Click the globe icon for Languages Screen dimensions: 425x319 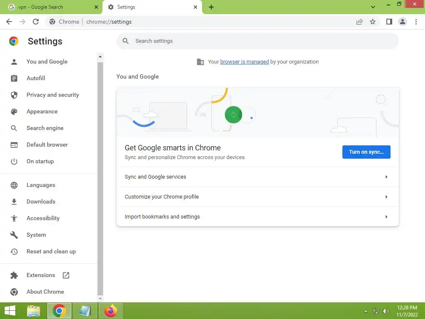[x=14, y=185]
